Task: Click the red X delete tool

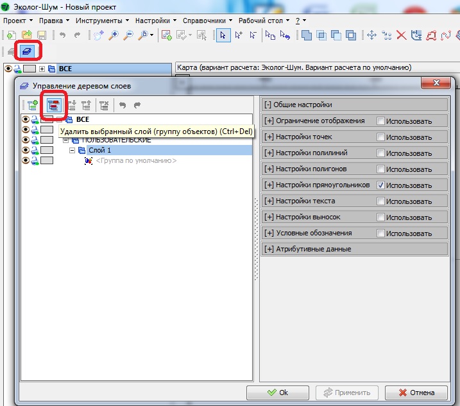Action: [x=401, y=35]
